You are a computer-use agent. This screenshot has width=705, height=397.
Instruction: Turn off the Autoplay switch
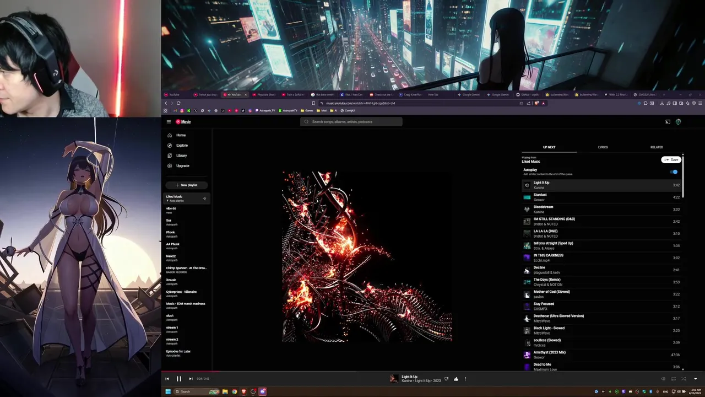(674, 172)
